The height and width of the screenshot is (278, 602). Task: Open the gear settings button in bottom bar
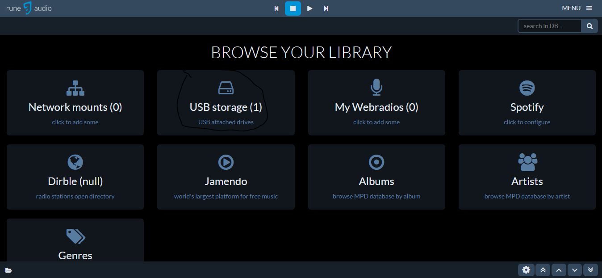pyautogui.click(x=526, y=270)
